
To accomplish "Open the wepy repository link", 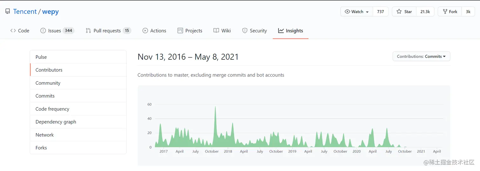I will point(50,12).
